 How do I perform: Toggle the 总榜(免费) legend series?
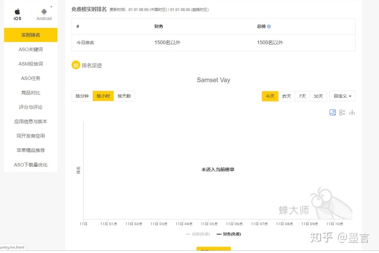197,234
